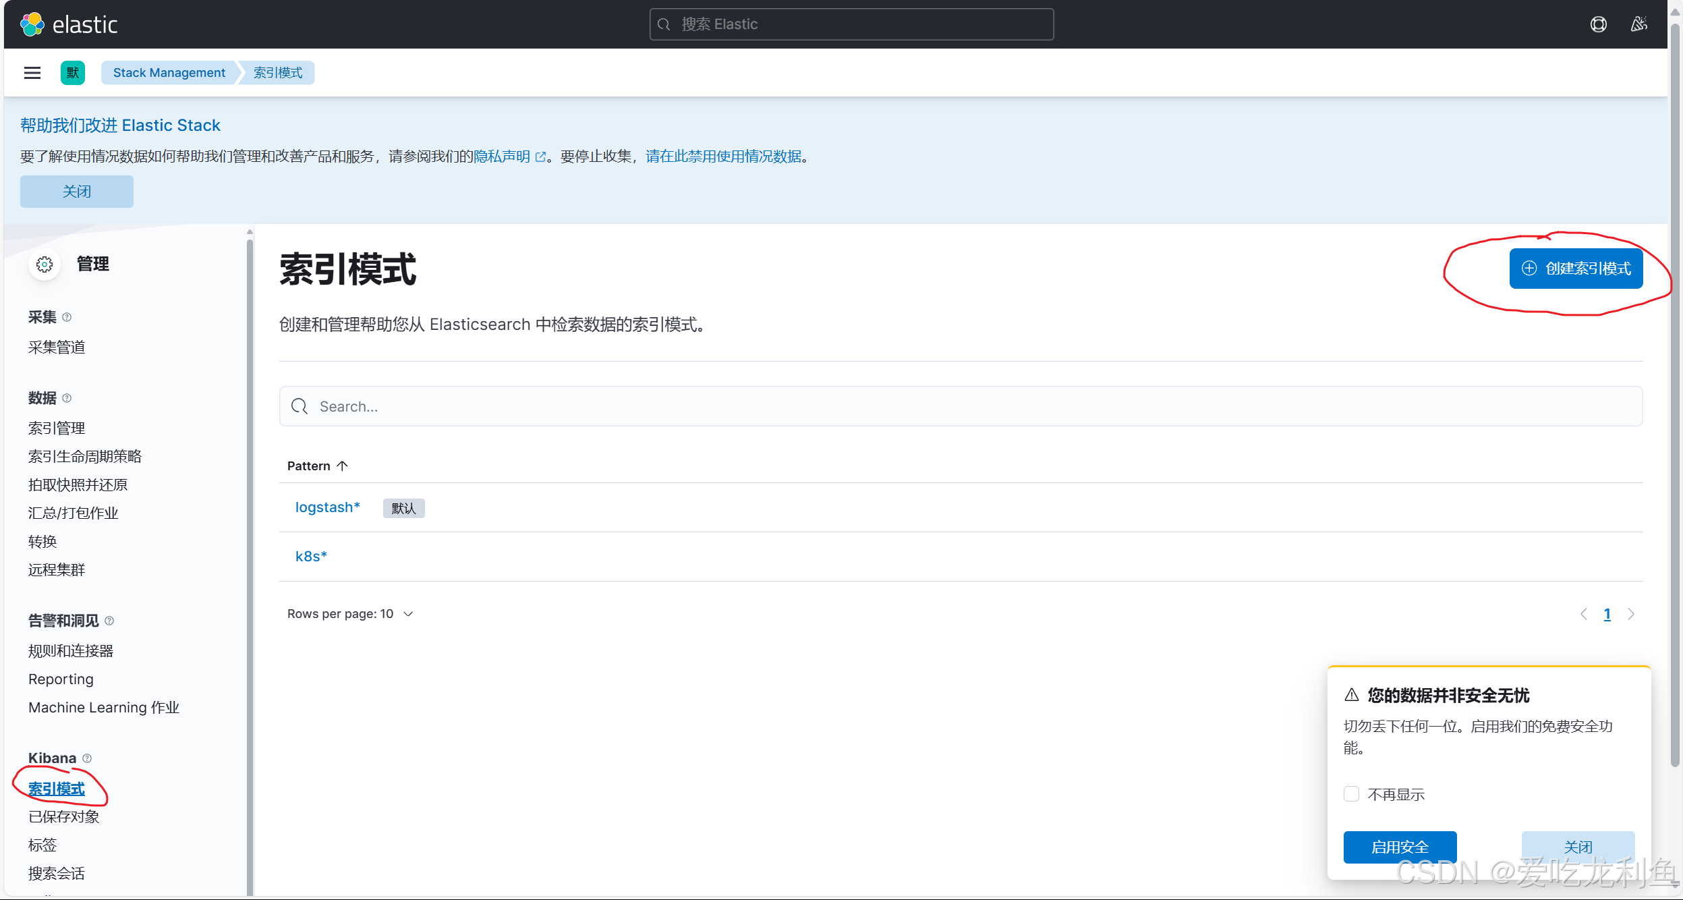Click the Elastic logo
Image resolution: width=1683 pixels, height=900 pixels.
click(69, 24)
